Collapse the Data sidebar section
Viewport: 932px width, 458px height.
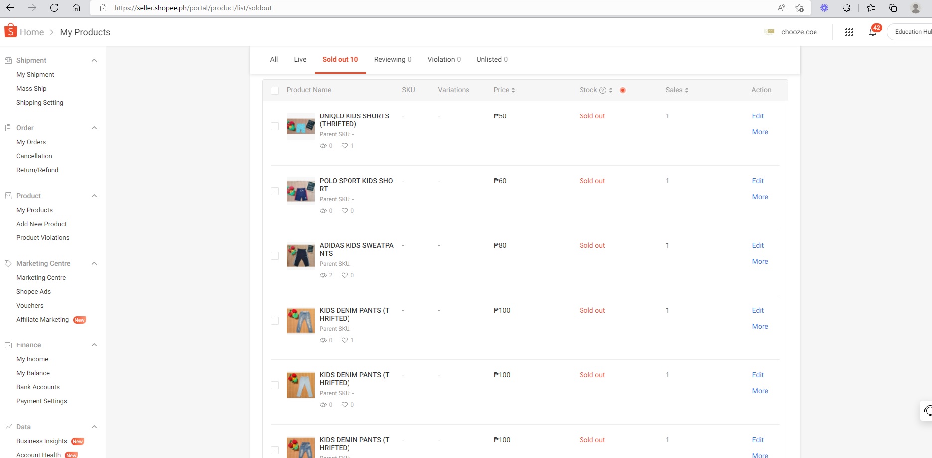click(94, 427)
